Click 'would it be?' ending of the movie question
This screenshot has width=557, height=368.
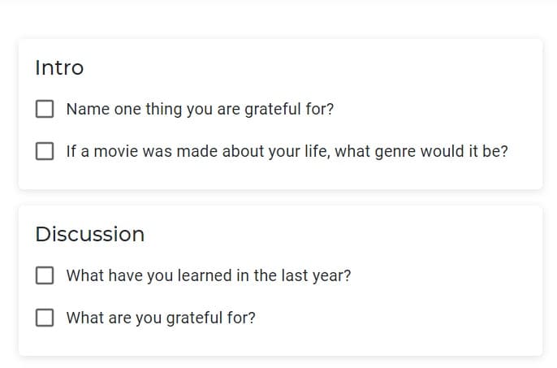pyautogui.click(x=464, y=151)
